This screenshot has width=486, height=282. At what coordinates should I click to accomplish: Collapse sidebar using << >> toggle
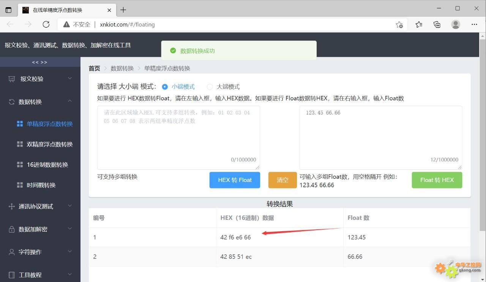coord(39,62)
